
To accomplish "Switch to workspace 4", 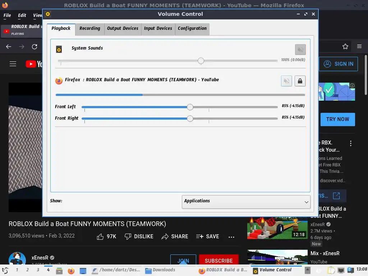I will [x=48, y=270].
